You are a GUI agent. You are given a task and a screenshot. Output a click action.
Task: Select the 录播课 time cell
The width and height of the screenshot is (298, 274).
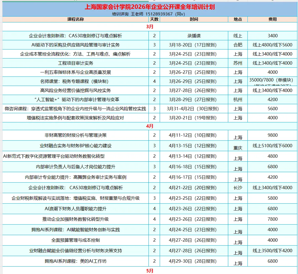[x=194, y=36]
